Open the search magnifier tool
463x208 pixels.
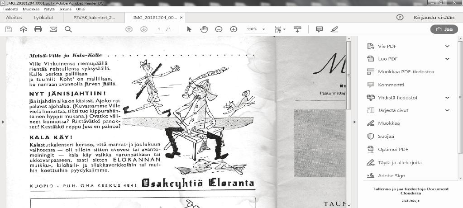(x=68, y=29)
